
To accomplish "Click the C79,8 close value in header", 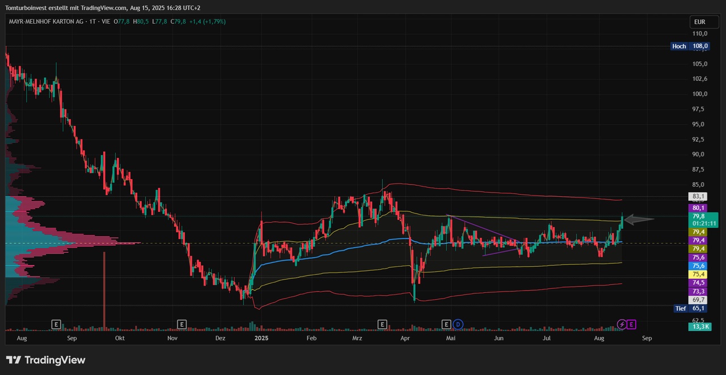I will (x=179, y=22).
